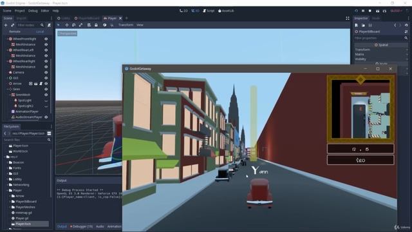Hide the Camera node
Screen dimensions: 412x232
[x=46, y=72]
